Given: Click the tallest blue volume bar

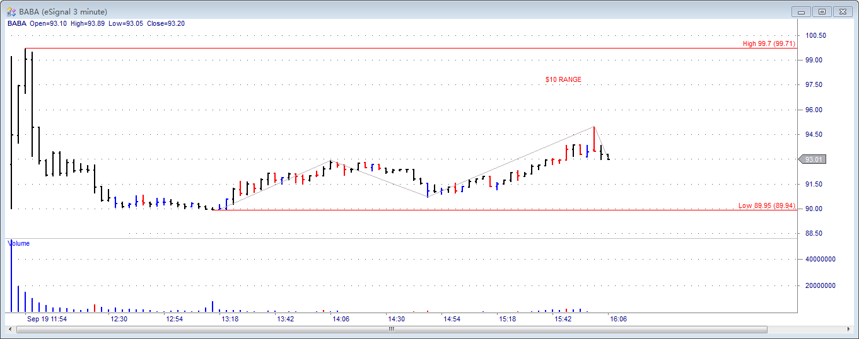Looking at the screenshot, I should pyautogui.click(x=11, y=275).
